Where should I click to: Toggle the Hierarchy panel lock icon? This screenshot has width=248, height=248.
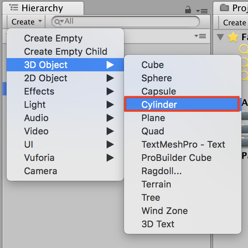188,9
